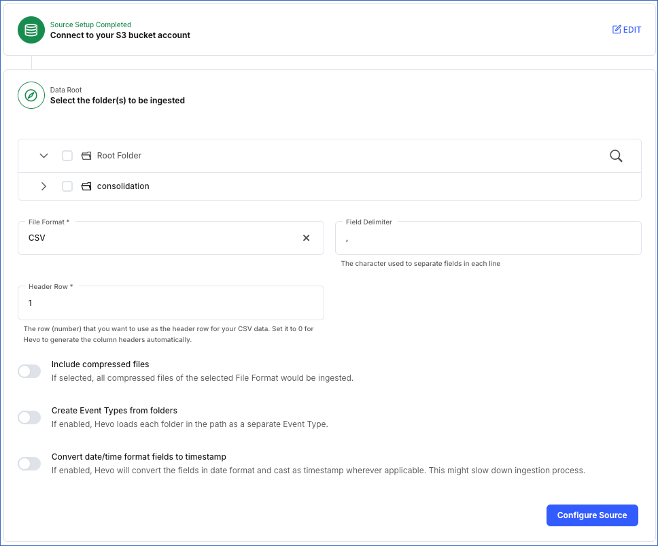The width and height of the screenshot is (658, 546).
Task: Click 'Source Setup Completed' status text
Action: point(90,24)
